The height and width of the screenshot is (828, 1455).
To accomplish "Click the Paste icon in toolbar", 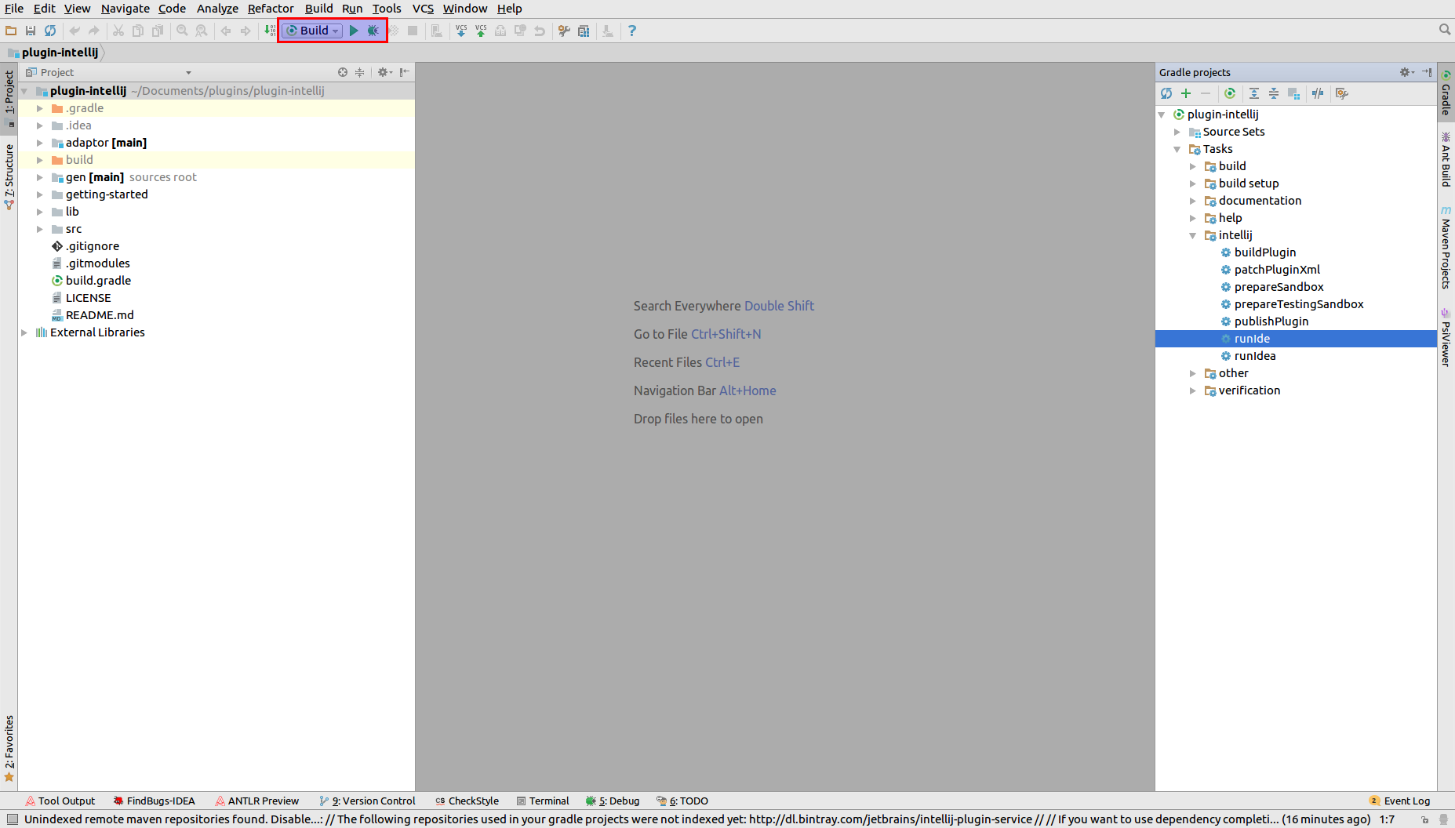I will (x=158, y=31).
